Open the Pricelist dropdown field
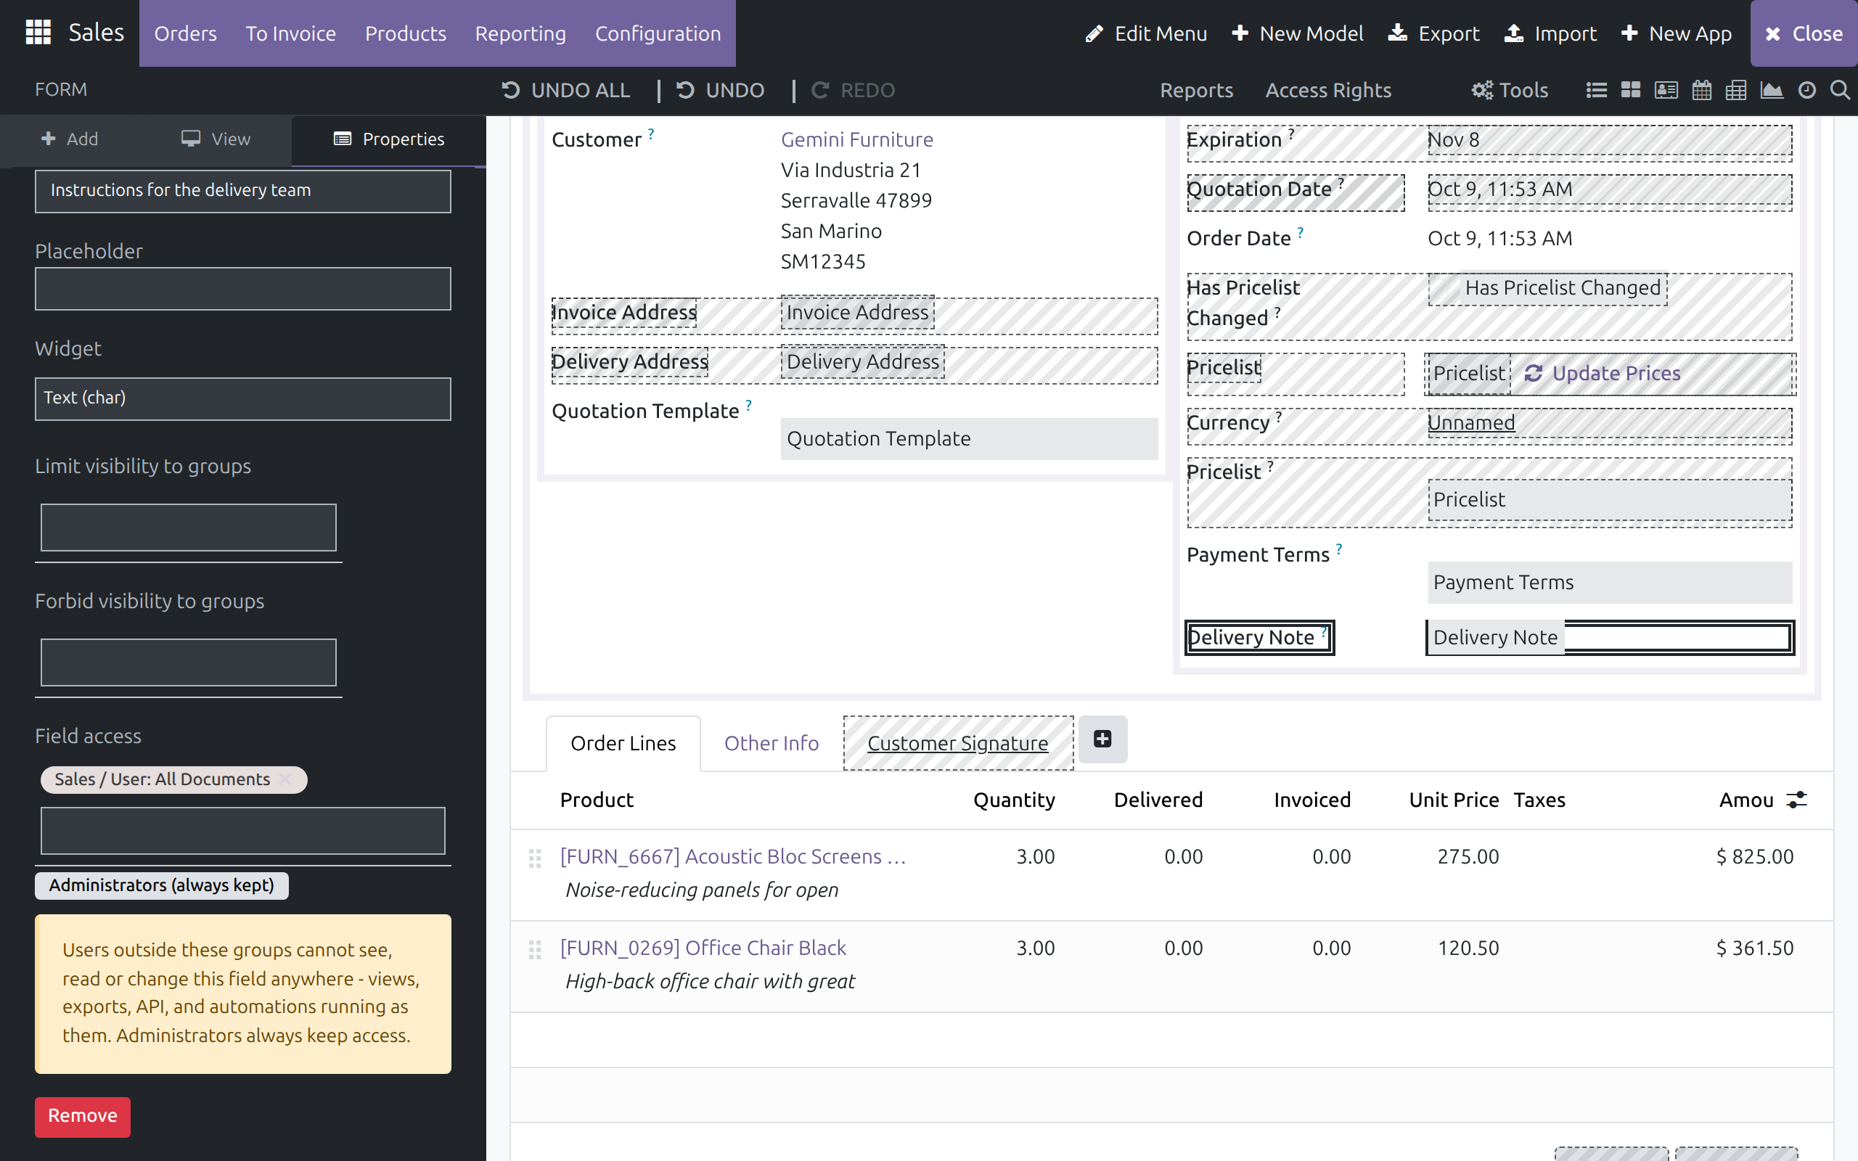This screenshot has width=1858, height=1161. click(1610, 499)
